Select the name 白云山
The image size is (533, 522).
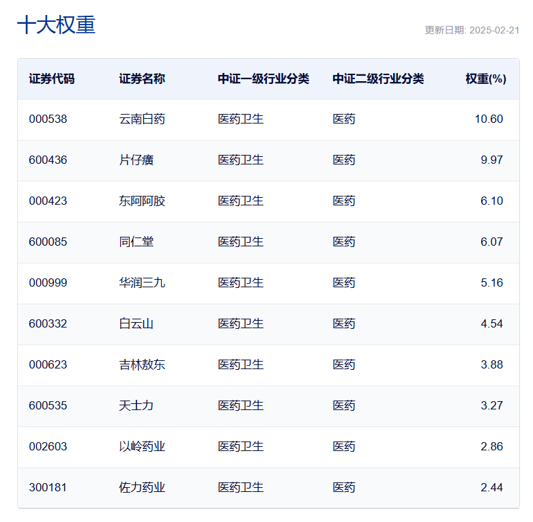[x=136, y=324]
